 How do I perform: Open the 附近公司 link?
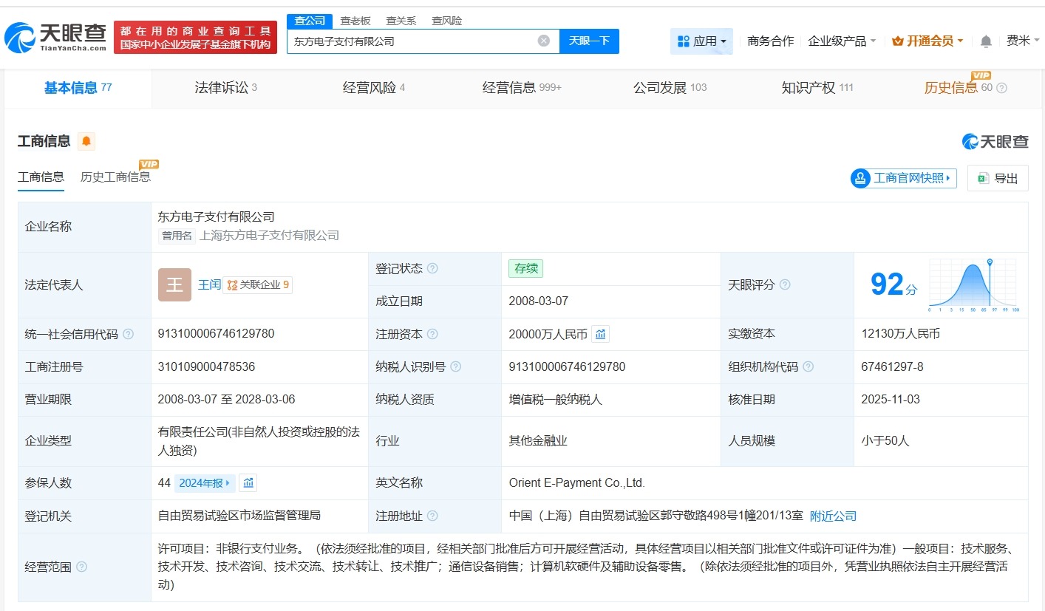[833, 516]
